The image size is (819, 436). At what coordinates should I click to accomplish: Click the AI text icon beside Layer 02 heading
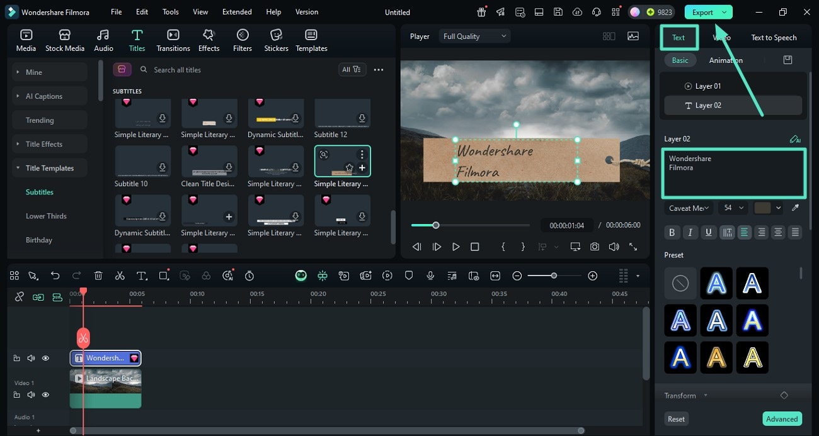coord(795,139)
